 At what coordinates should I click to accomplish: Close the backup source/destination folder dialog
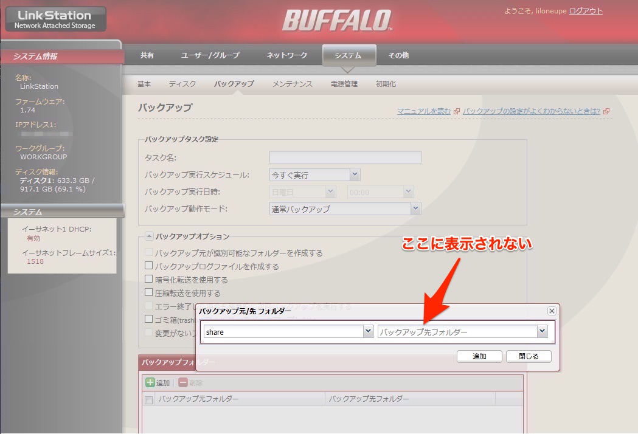click(x=552, y=311)
